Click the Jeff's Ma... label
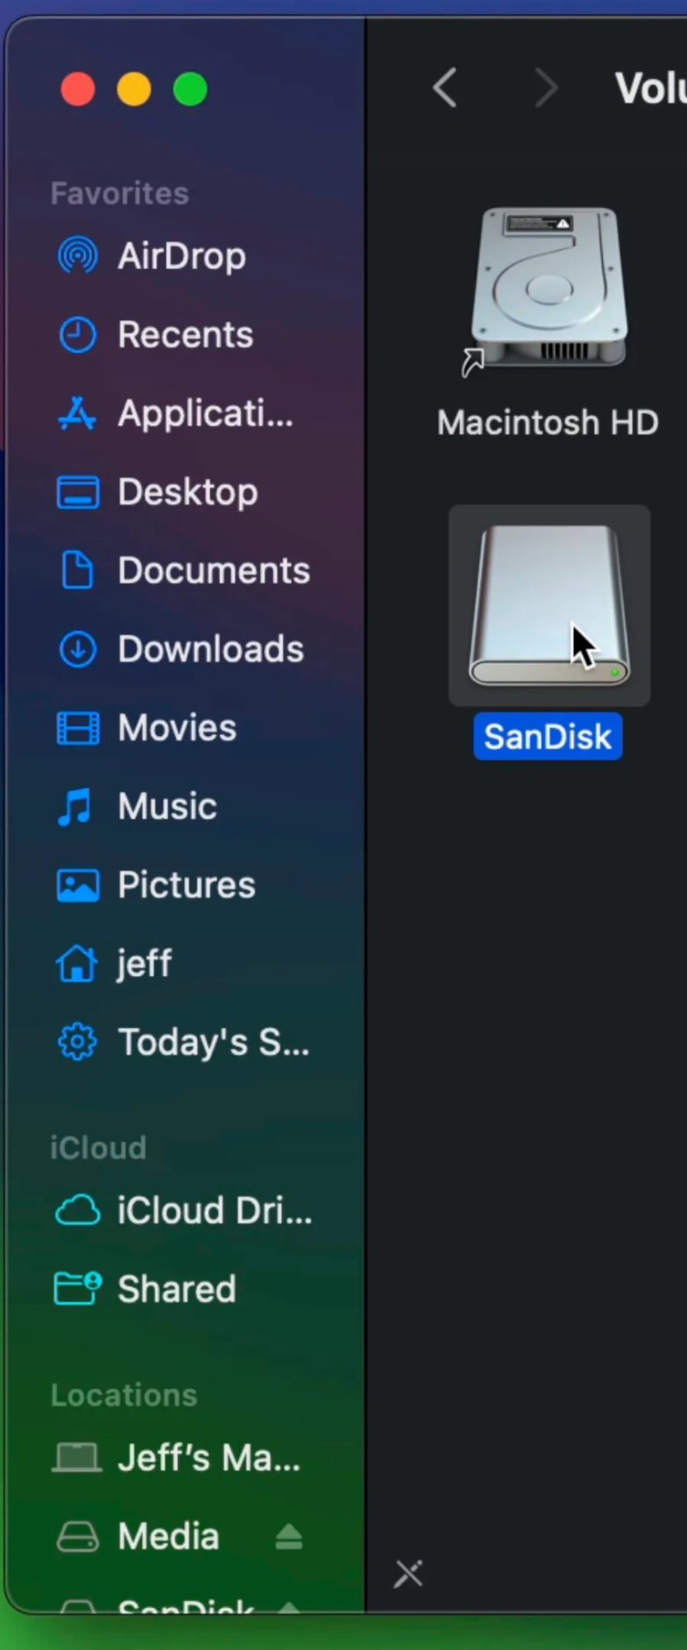Viewport: 687px width, 1650px height. (209, 1459)
